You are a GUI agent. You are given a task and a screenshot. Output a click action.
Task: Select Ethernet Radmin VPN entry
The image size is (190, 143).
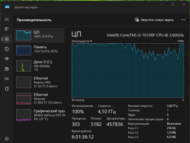39,82
